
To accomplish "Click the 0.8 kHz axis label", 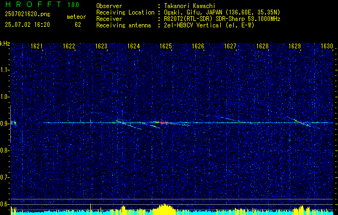I will (x=4, y=150).
